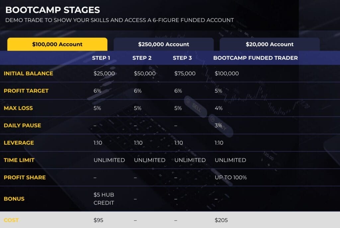Viewport: 340px width, 228px height.
Task: Switch to the $250,000 Account tab
Action: pyautogui.click(x=163, y=44)
